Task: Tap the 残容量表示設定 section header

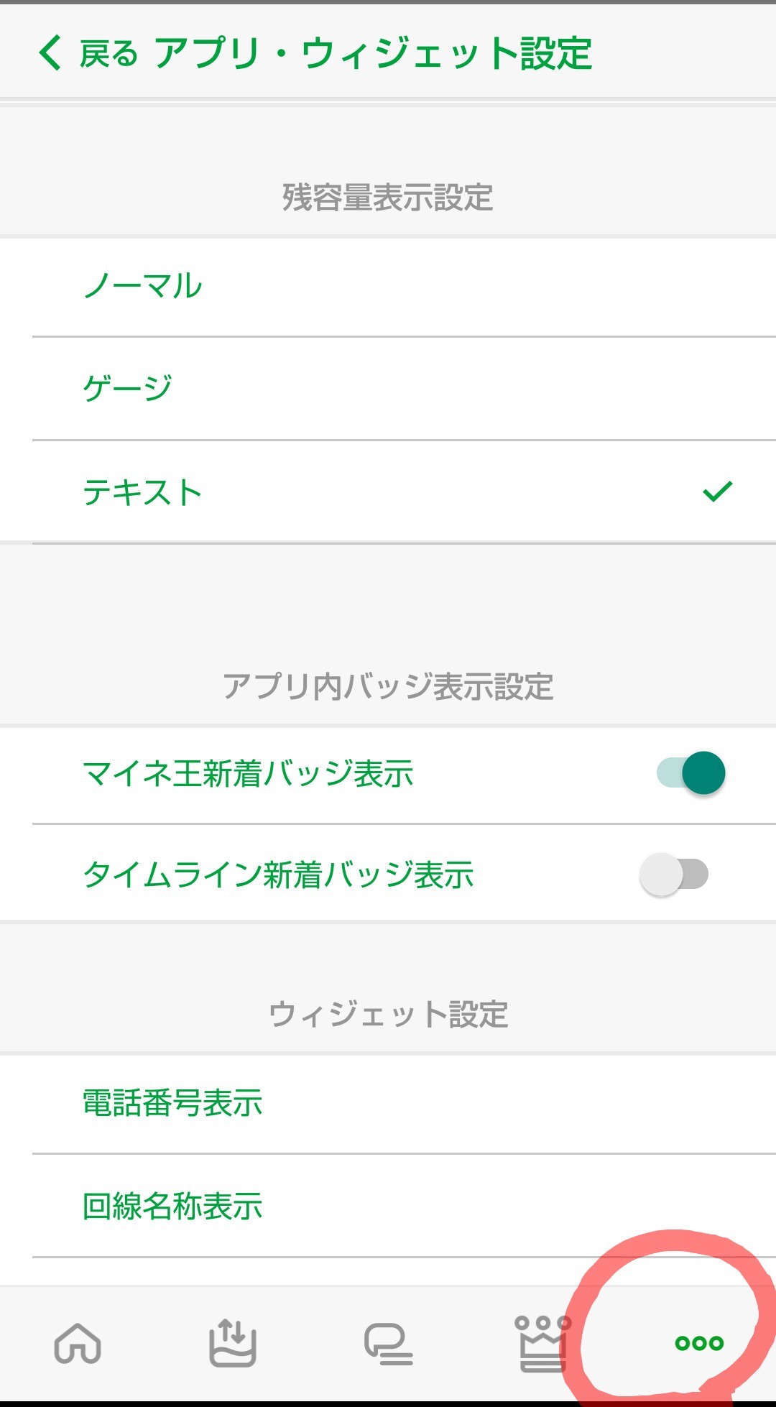Action: tap(388, 198)
